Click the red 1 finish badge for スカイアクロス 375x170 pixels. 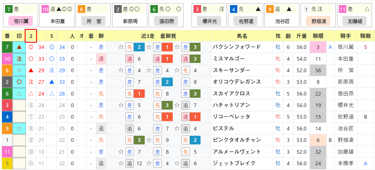[x=139, y=94]
